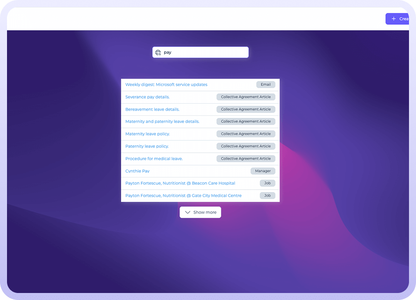Click the globe search icon in search box
416x300 pixels.
coord(158,53)
